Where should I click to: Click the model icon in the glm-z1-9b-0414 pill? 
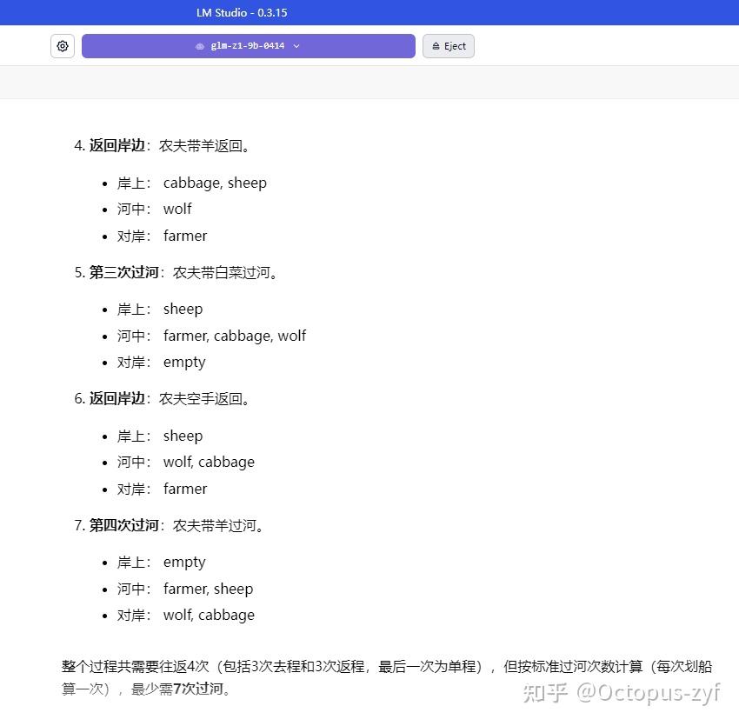pyautogui.click(x=200, y=45)
